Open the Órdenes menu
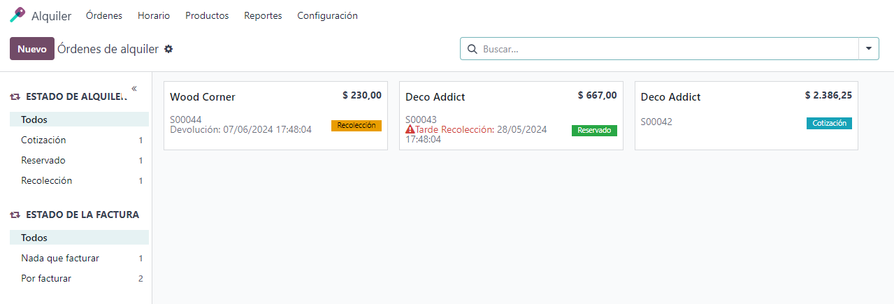The height and width of the screenshot is (304, 894). click(104, 15)
